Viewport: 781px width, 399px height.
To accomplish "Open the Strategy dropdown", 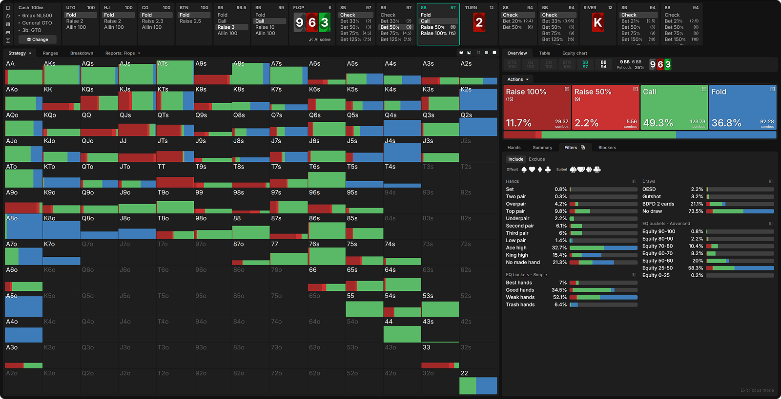I will point(20,53).
